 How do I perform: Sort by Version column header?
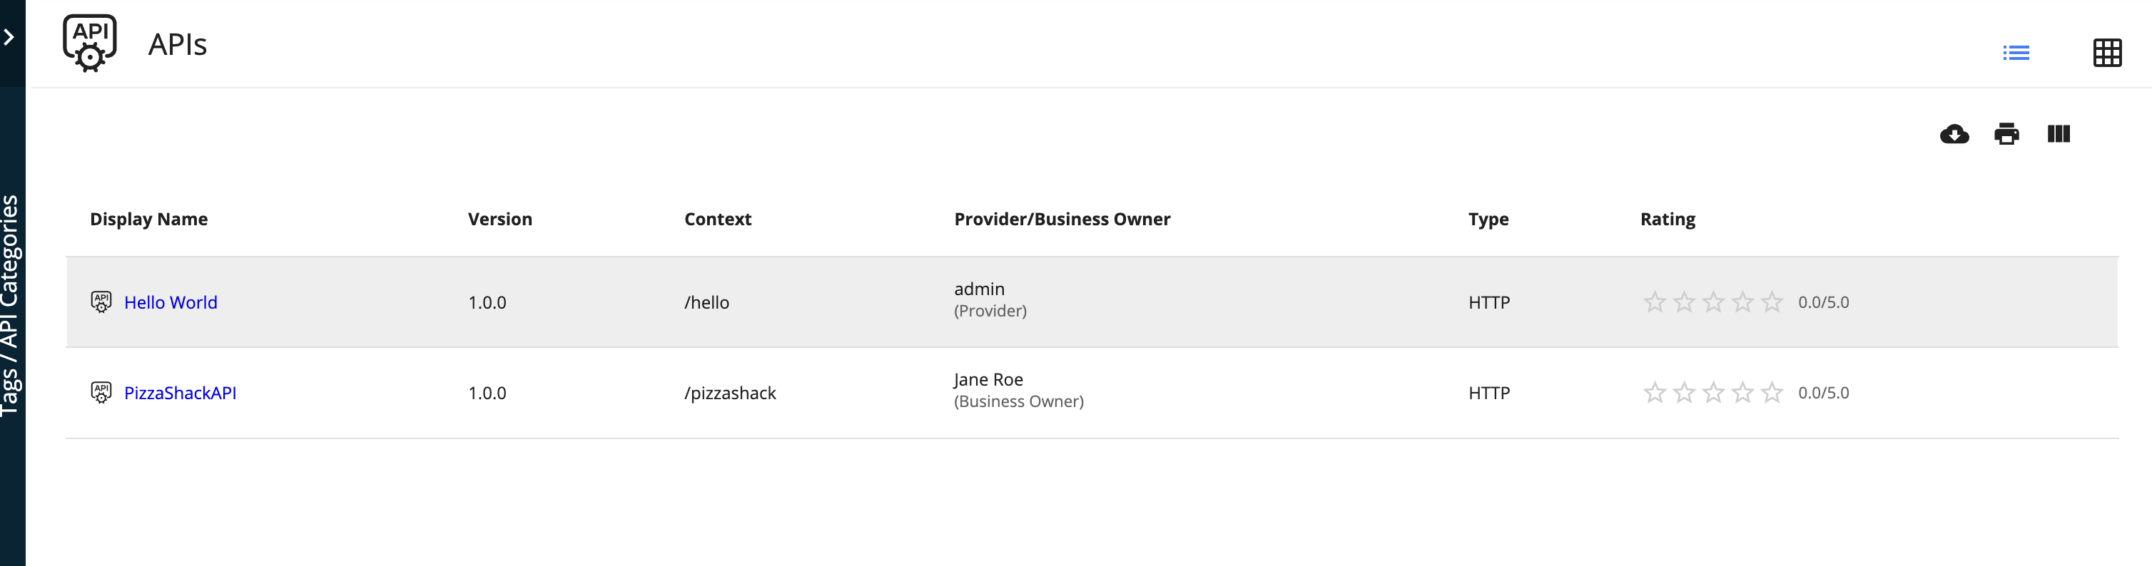499,220
